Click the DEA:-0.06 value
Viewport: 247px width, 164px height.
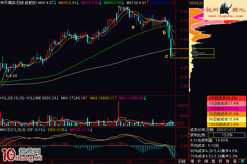coord(56,130)
